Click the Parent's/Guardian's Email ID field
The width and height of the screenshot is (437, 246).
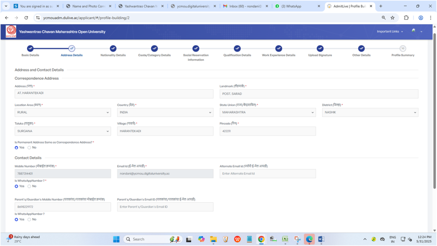[165, 207]
